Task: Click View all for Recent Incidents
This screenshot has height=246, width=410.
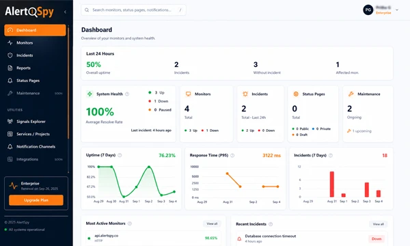Action: coord(378,224)
